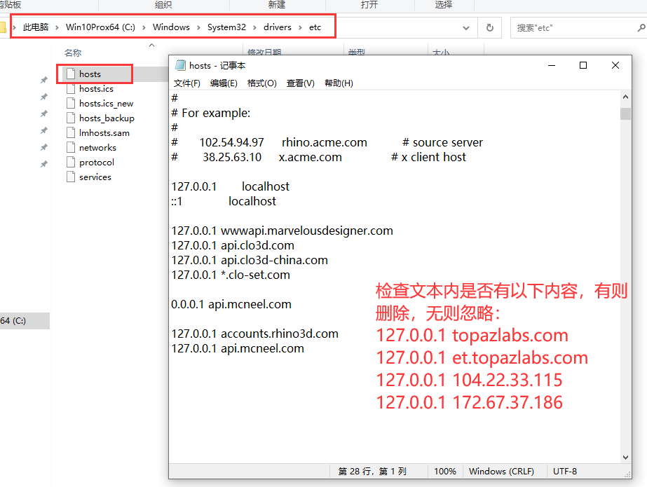
Task: Expand the chevron after Win10Prox64 (C:)
Action: (144, 27)
